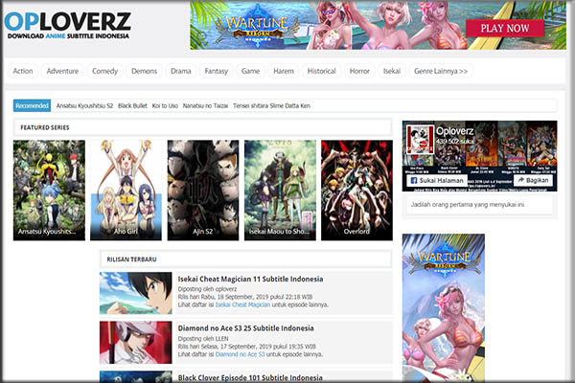Click the Oploverz Facebook page avatar
The height and width of the screenshot is (383, 575).
click(x=421, y=140)
